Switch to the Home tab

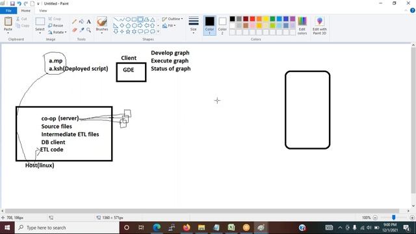click(x=26, y=10)
